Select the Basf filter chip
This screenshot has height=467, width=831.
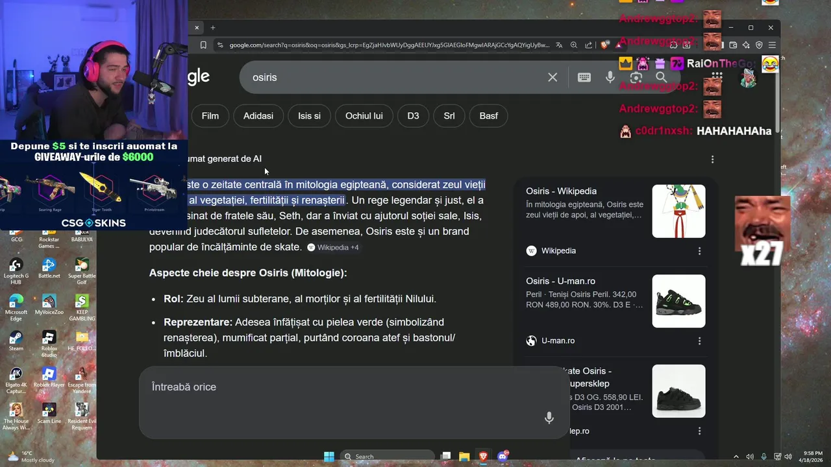click(x=489, y=115)
